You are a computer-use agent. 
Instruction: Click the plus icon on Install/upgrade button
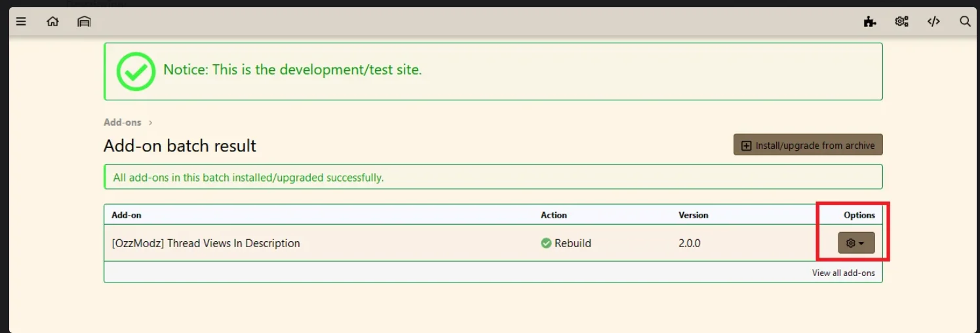point(746,146)
